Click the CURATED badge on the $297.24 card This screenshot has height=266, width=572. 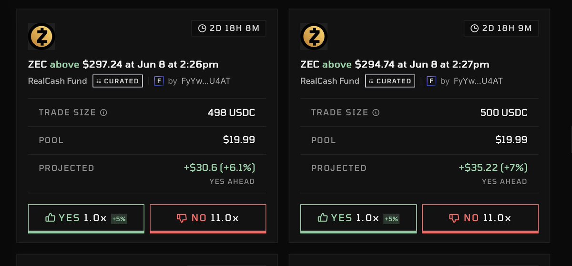point(117,81)
